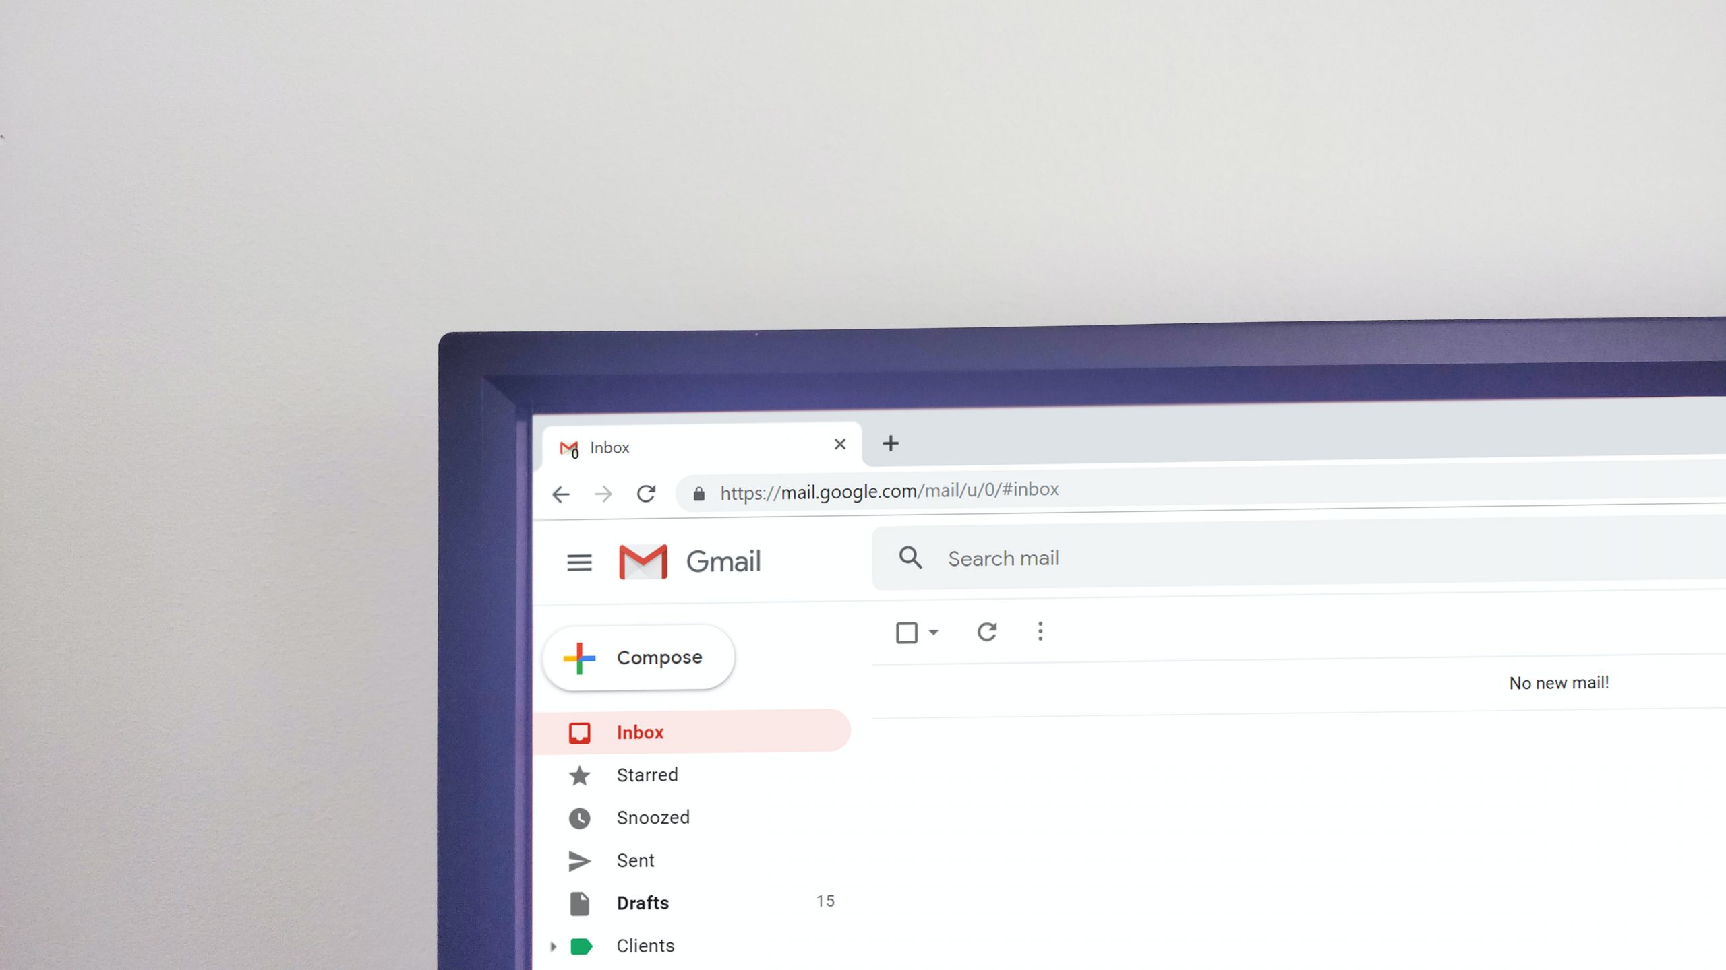Click the Sent arrow icon
The height and width of the screenshot is (970, 1726).
point(578,860)
